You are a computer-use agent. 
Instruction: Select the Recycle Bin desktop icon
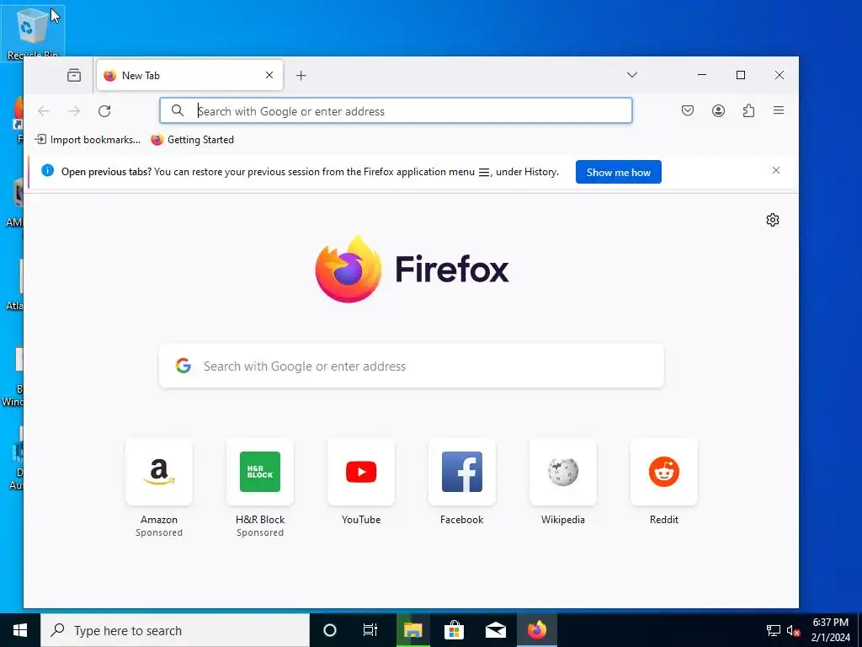33,33
